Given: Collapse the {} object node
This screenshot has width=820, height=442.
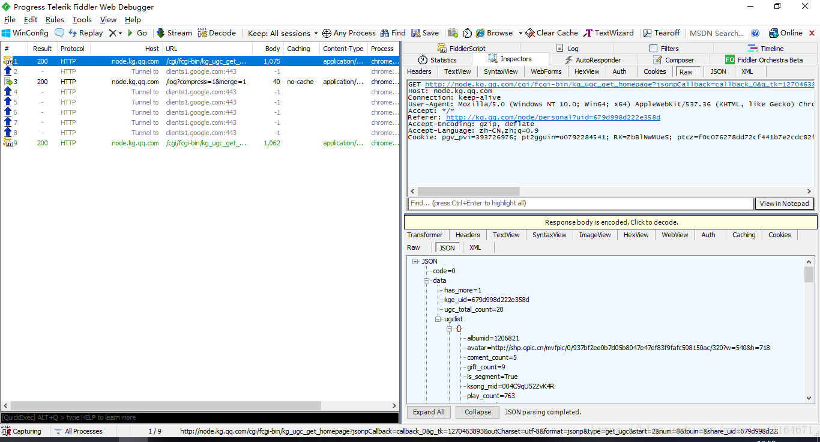Looking at the screenshot, I should coord(449,328).
